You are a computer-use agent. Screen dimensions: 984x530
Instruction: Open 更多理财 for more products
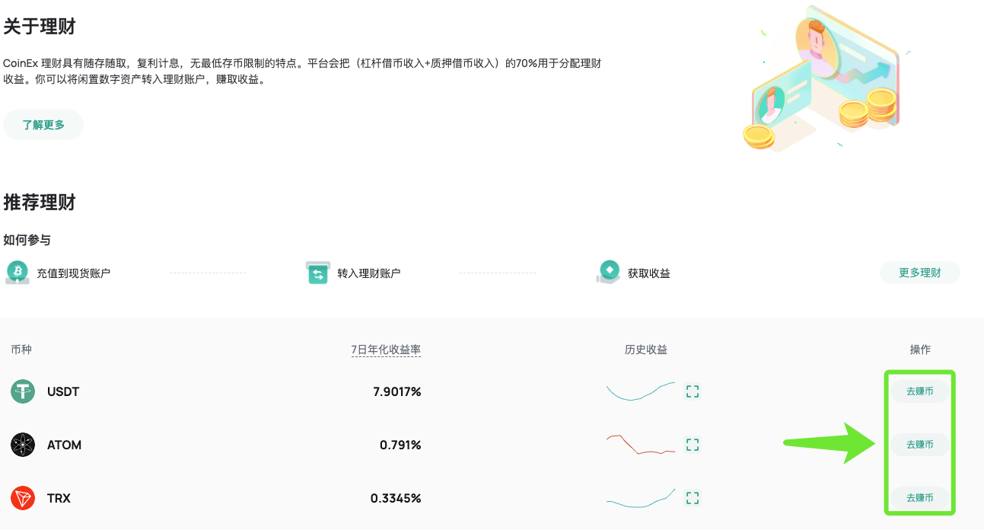919,273
